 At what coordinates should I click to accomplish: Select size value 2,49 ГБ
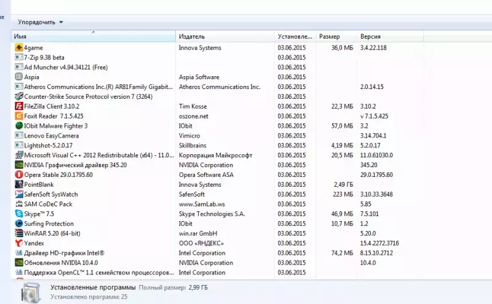(x=343, y=184)
